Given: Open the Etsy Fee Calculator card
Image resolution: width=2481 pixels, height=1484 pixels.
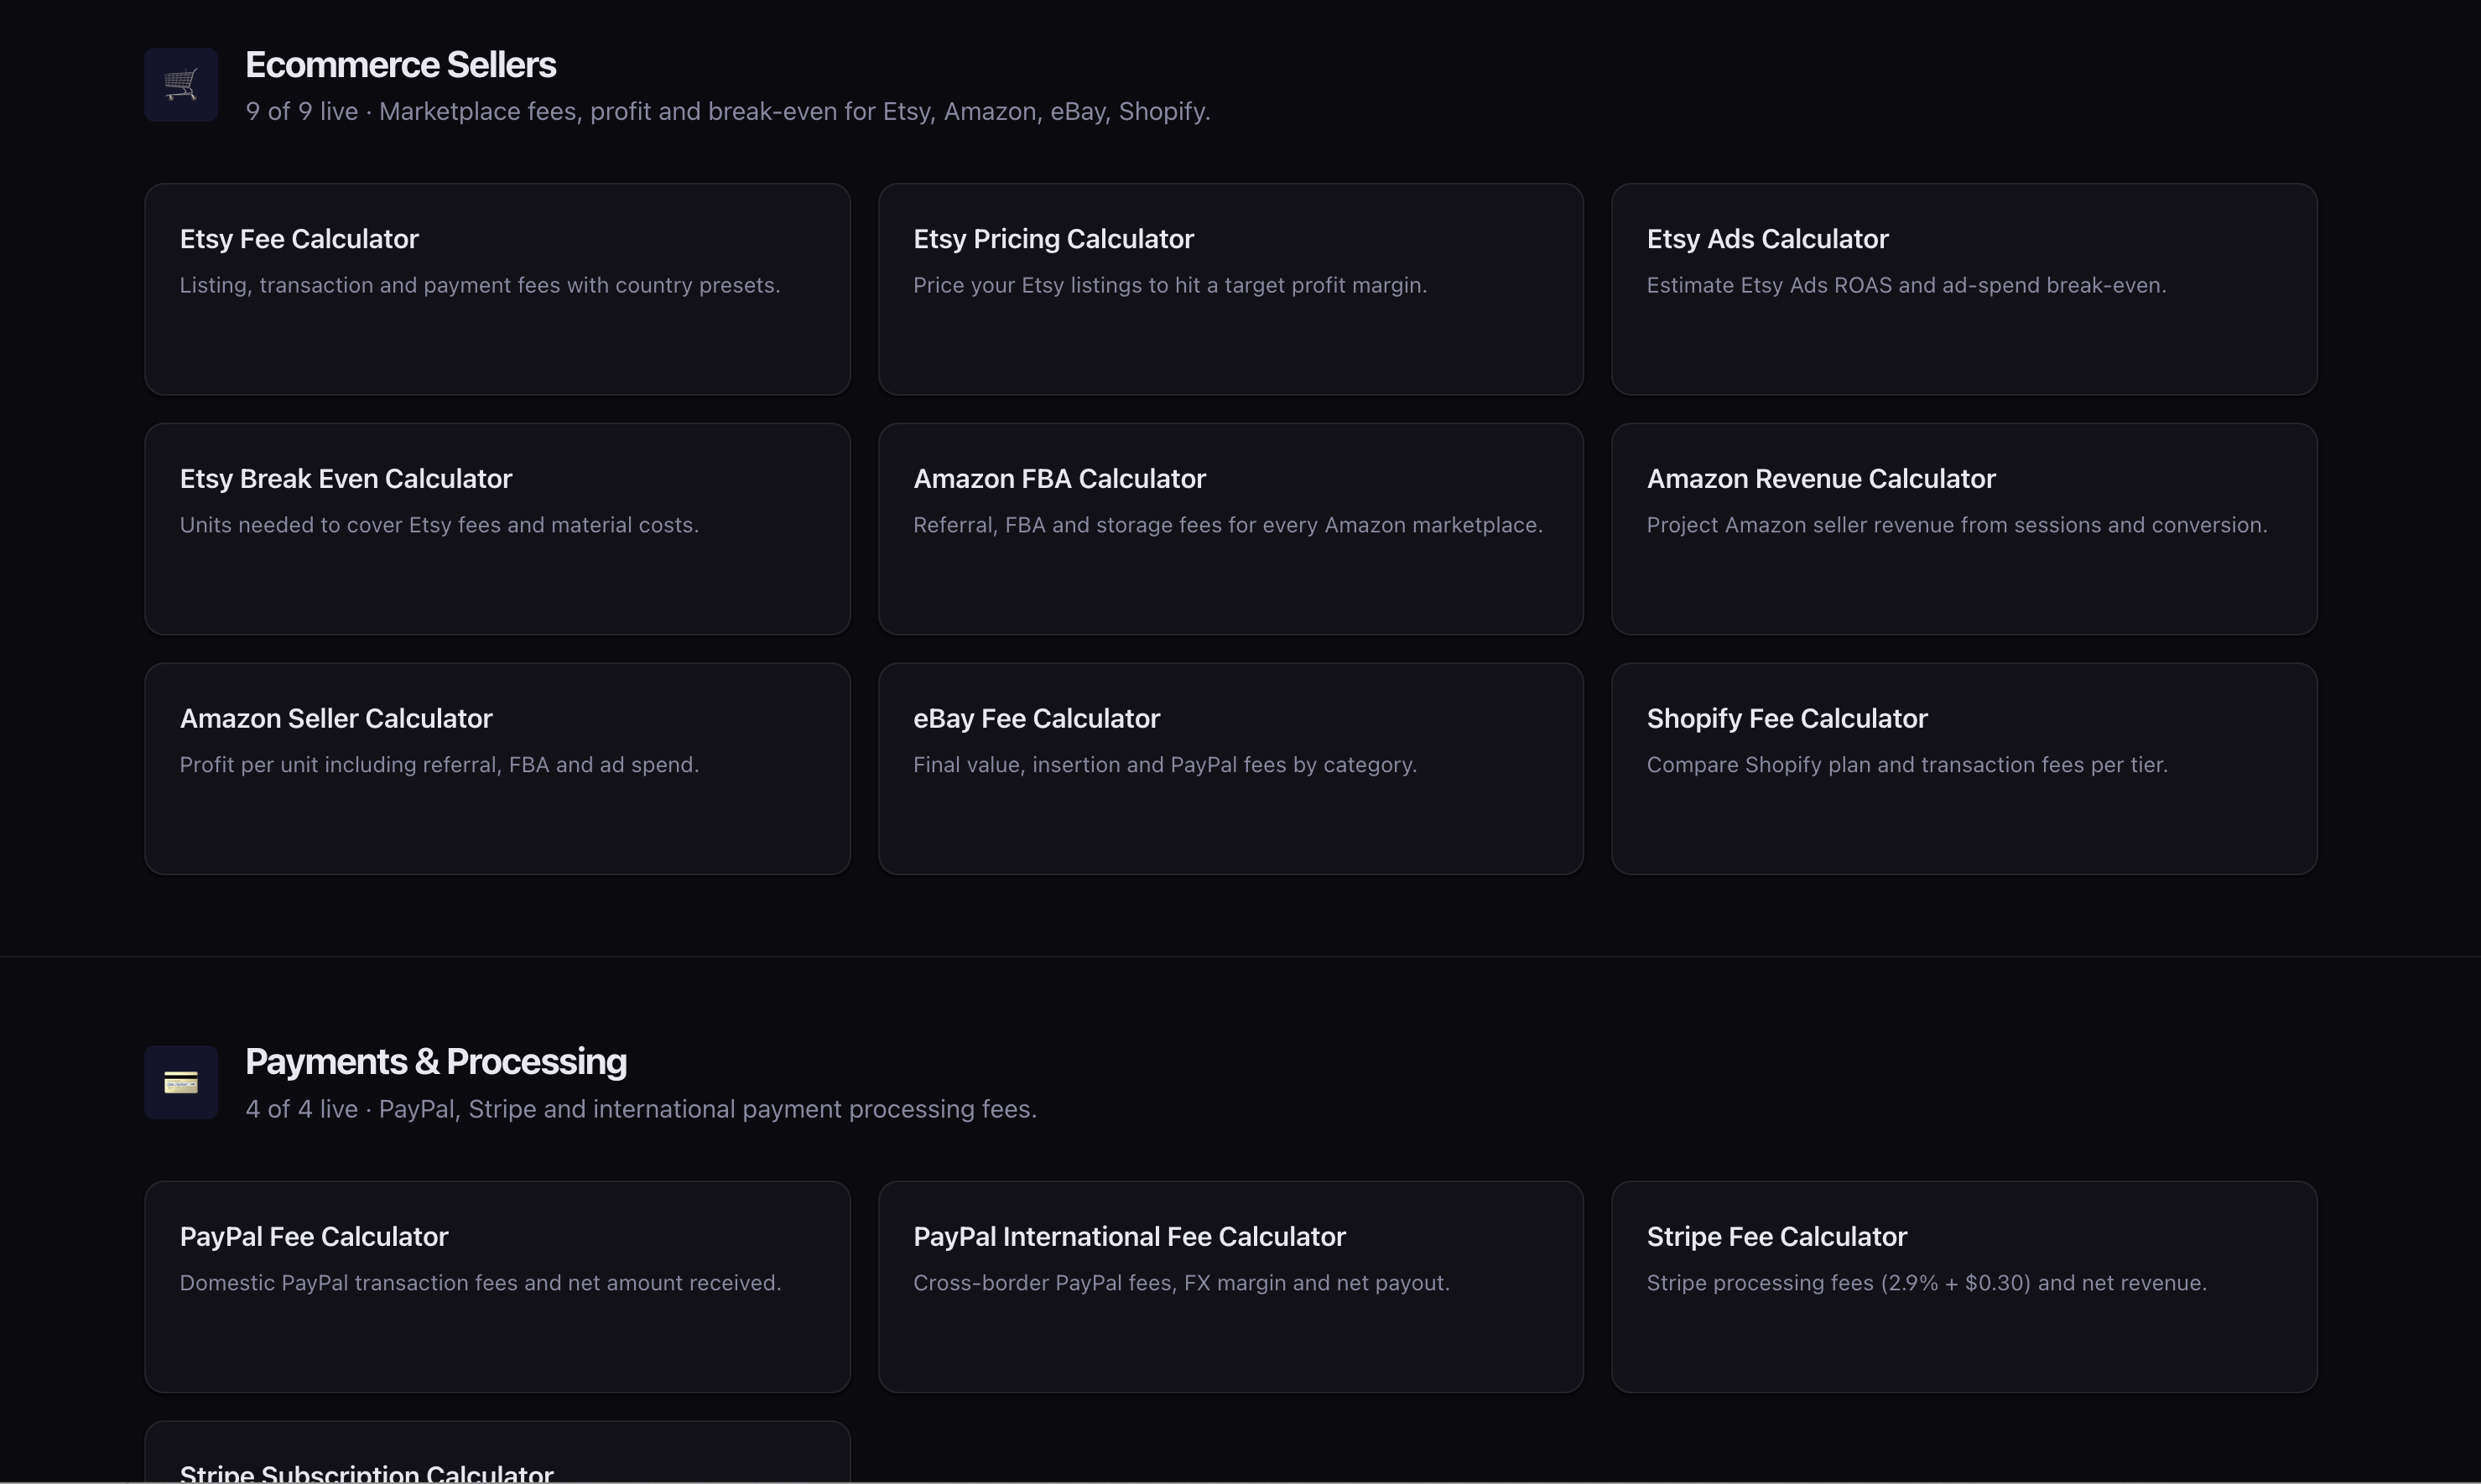Looking at the screenshot, I should (497, 289).
